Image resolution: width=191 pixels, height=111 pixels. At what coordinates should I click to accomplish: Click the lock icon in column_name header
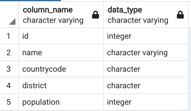coord(95,15)
